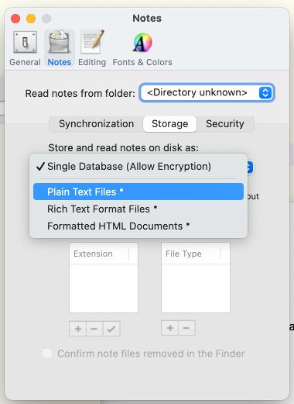Add a new extension with plus button
This screenshot has height=404, width=294.
(77, 329)
